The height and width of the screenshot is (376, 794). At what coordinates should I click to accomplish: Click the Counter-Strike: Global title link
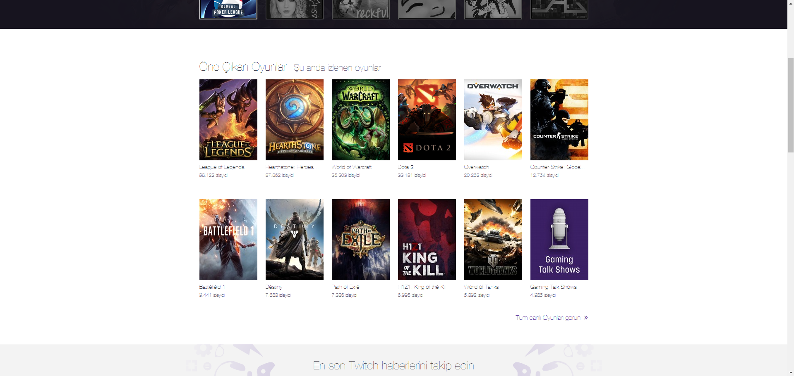point(558,167)
